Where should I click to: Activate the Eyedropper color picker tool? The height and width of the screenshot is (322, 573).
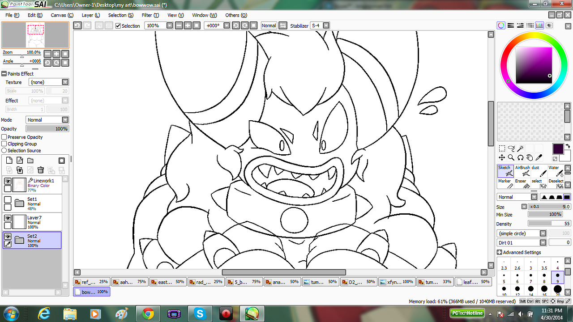click(x=539, y=157)
